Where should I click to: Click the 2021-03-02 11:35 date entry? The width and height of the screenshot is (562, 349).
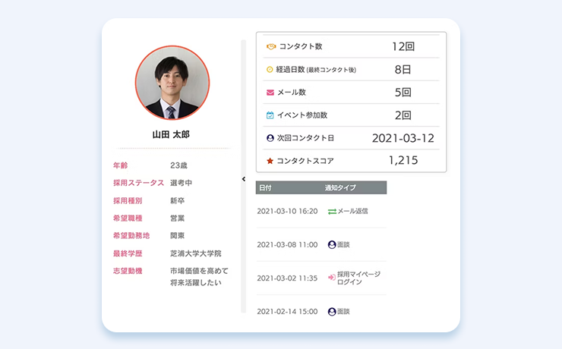287,278
